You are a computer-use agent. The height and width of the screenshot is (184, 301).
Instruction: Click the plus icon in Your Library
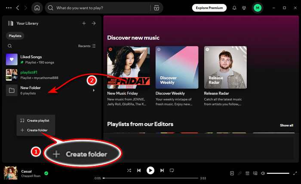click(x=84, y=23)
